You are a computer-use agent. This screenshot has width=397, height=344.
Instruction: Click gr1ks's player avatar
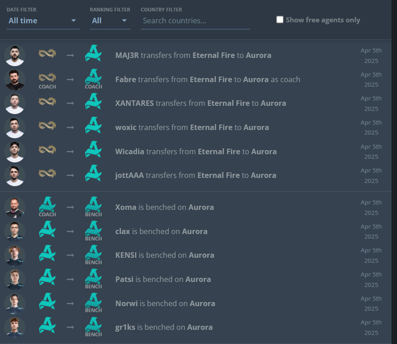click(15, 327)
